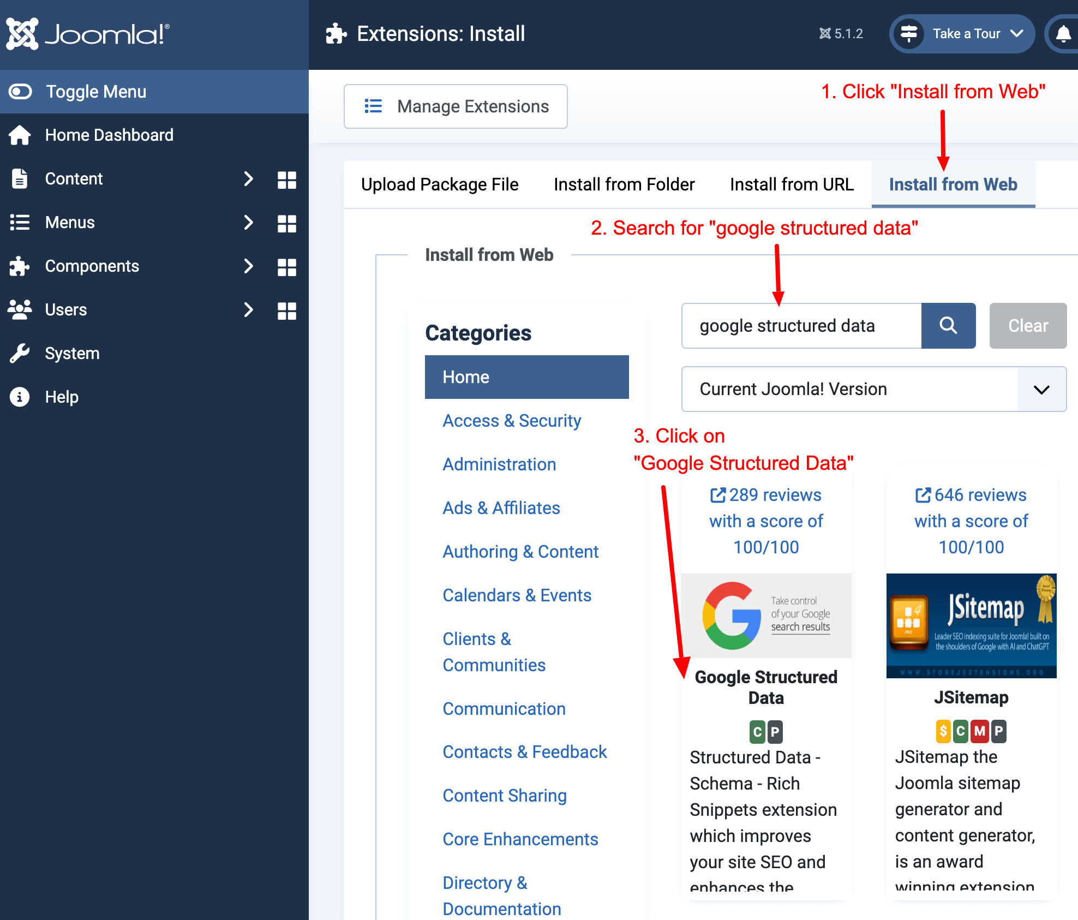The width and height of the screenshot is (1078, 920).
Task: Open Ads & Affiliates category
Action: click(x=501, y=508)
